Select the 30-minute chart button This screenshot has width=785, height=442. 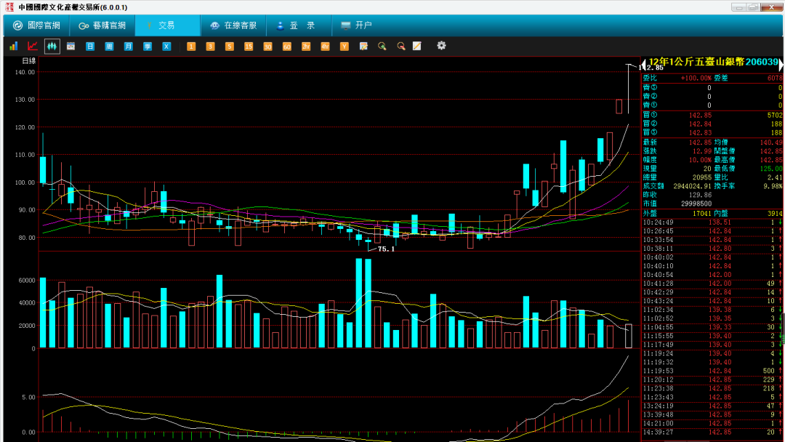tap(267, 46)
